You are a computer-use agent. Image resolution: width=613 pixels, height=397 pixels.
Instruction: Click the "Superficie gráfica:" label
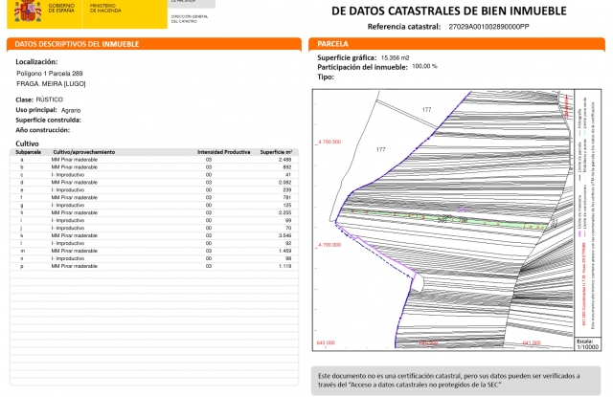(347, 57)
